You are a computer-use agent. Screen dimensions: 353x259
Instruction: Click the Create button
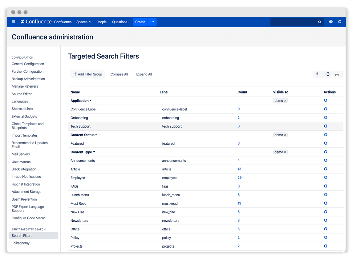click(x=140, y=22)
